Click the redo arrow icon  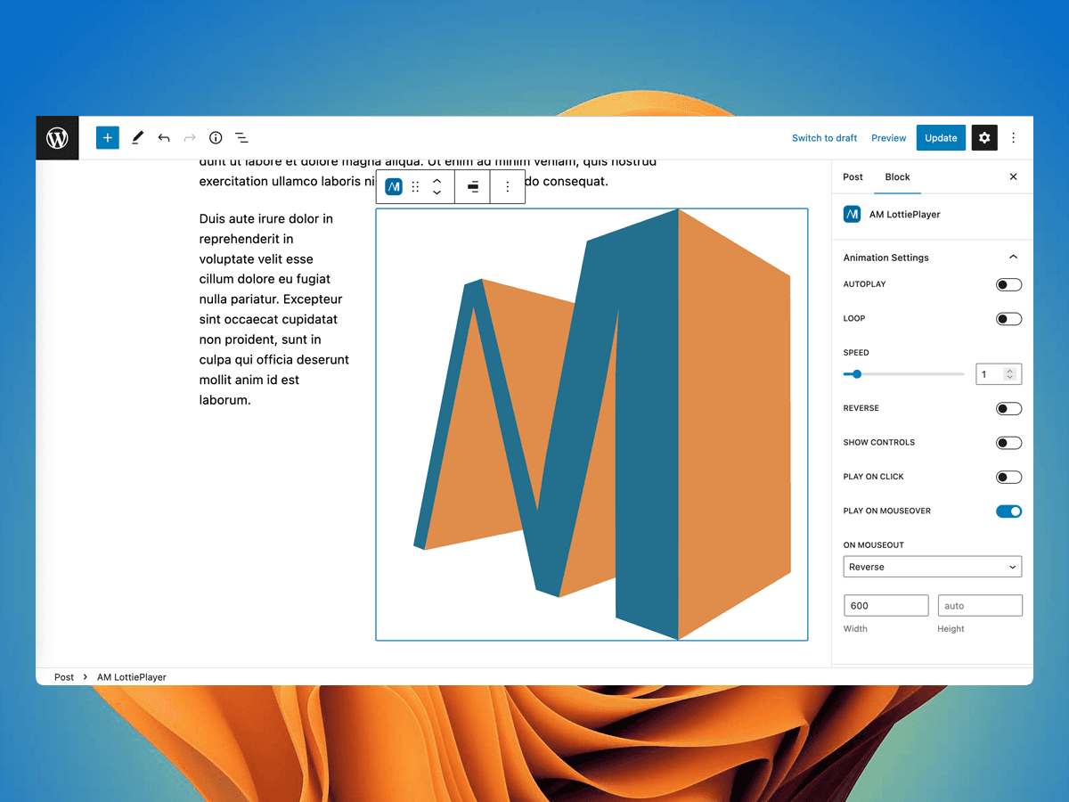[190, 138]
